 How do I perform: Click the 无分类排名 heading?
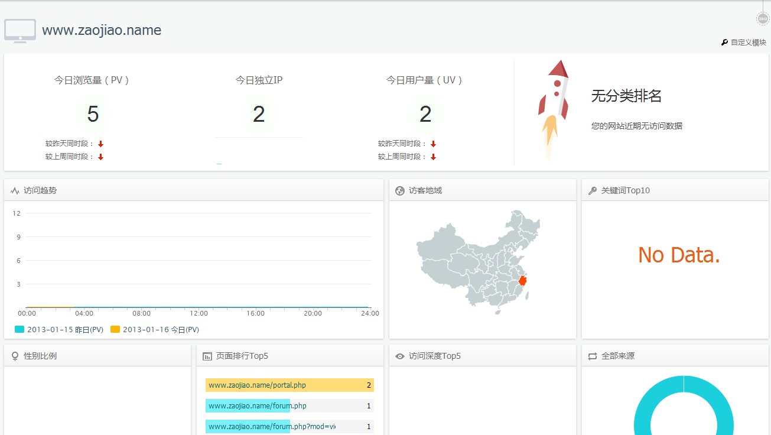(x=626, y=96)
